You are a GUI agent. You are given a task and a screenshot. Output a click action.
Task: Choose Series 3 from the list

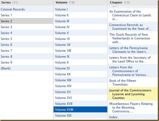26,27
